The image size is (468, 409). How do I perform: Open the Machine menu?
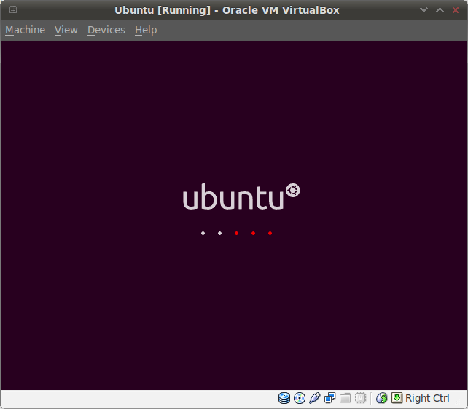(x=25, y=30)
